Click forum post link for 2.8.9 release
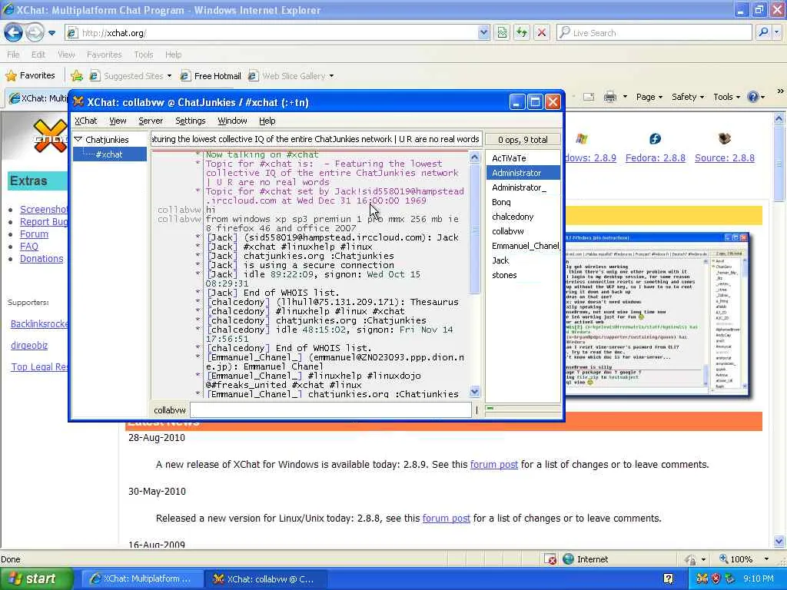 [494, 465]
